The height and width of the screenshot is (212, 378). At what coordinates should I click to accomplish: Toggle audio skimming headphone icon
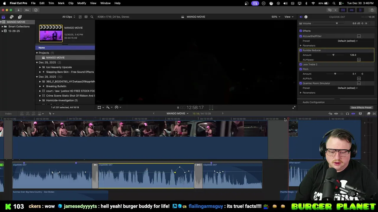tap(347, 114)
